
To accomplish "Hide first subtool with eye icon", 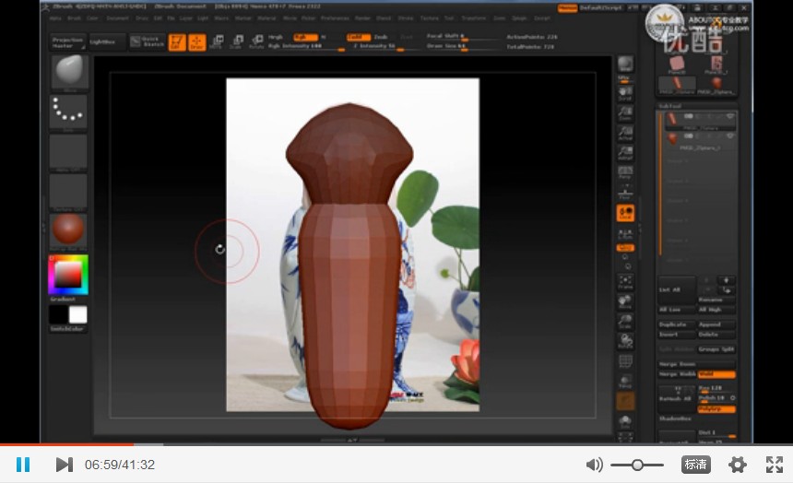I will (729, 117).
